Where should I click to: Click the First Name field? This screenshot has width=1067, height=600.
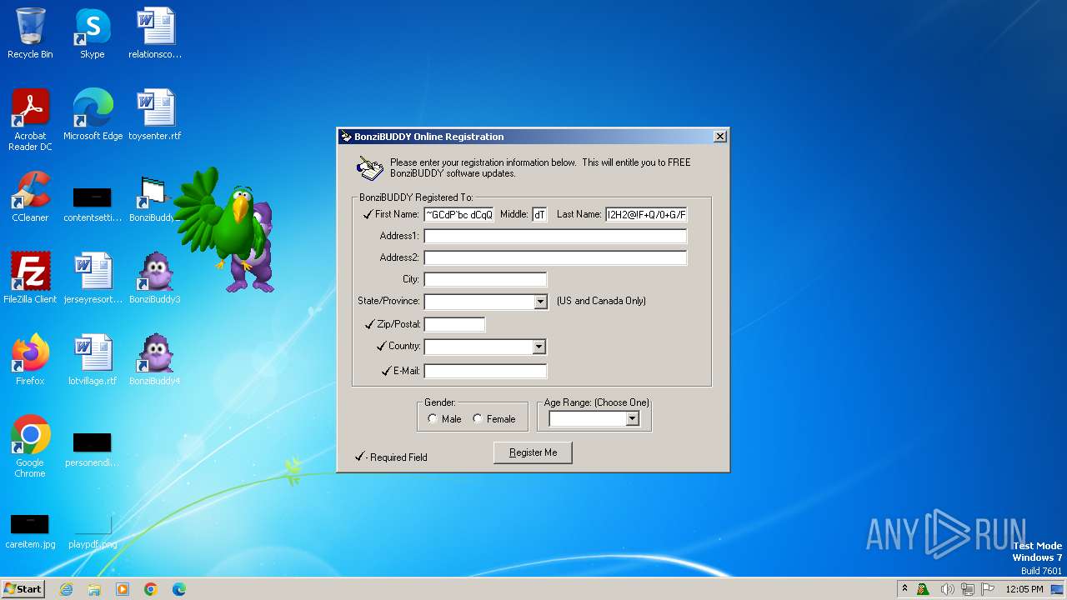pos(458,214)
